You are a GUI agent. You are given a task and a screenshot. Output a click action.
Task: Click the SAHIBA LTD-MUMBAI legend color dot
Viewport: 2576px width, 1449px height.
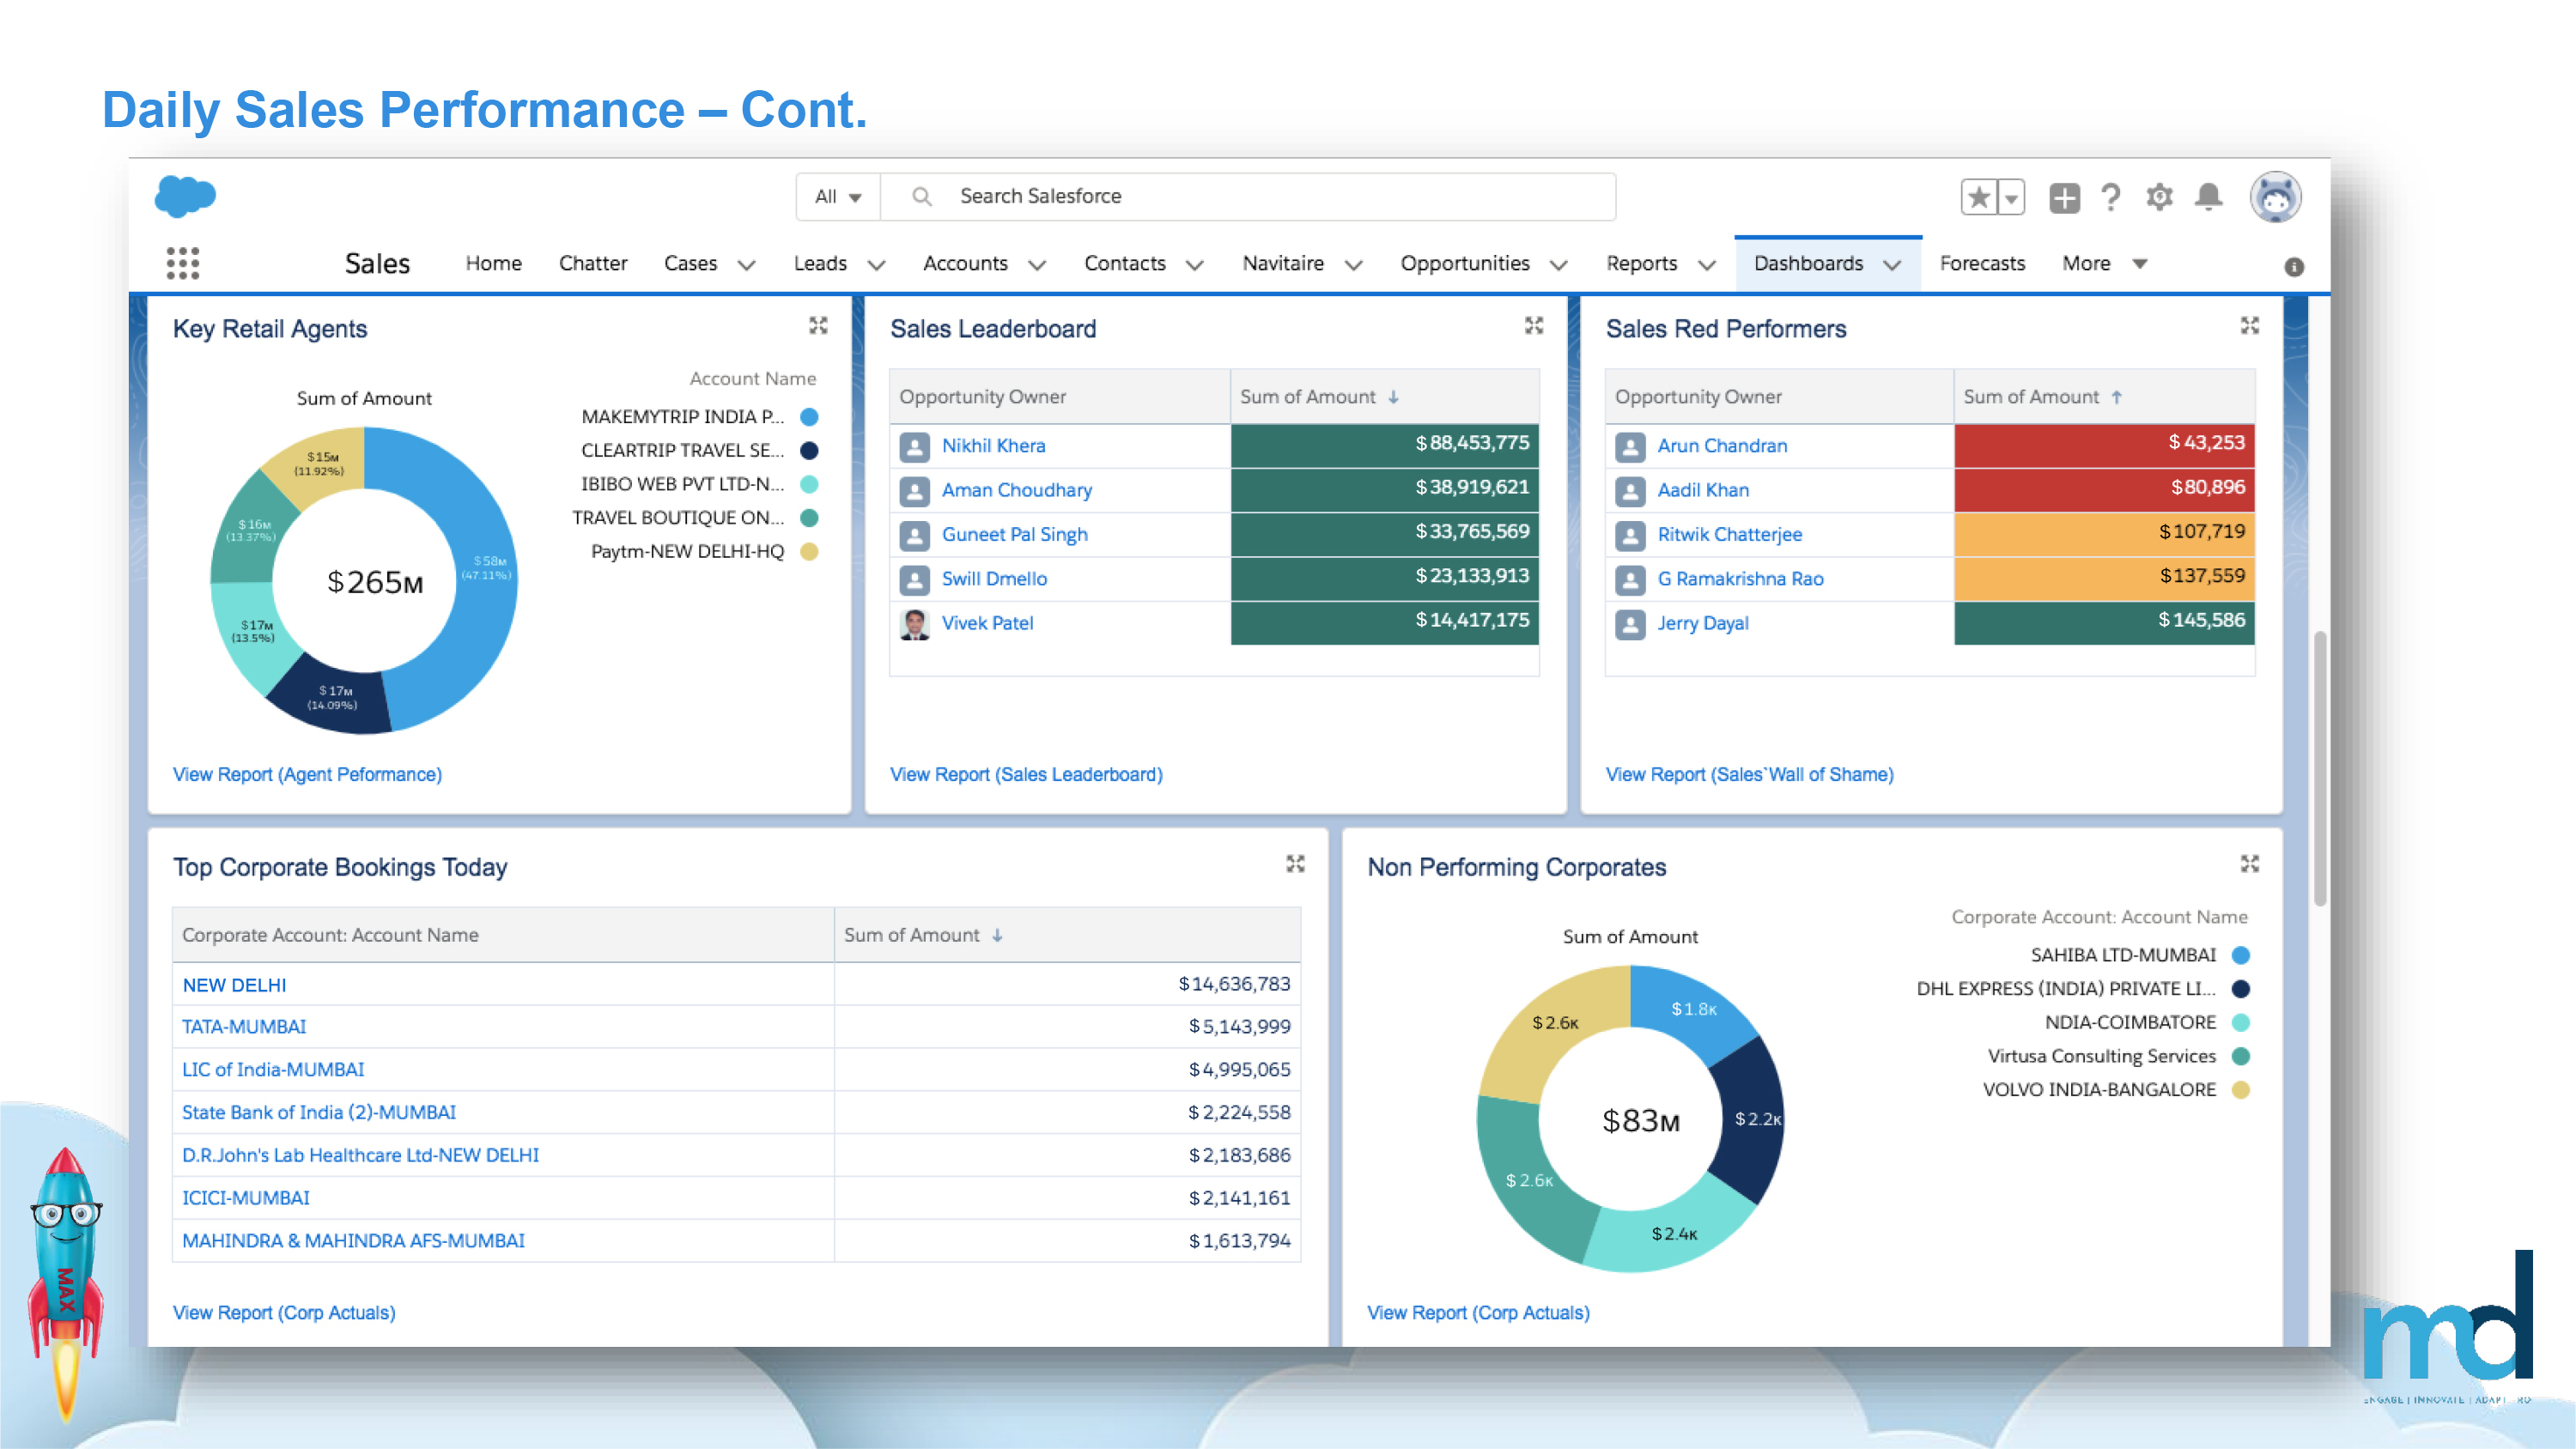click(2241, 955)
